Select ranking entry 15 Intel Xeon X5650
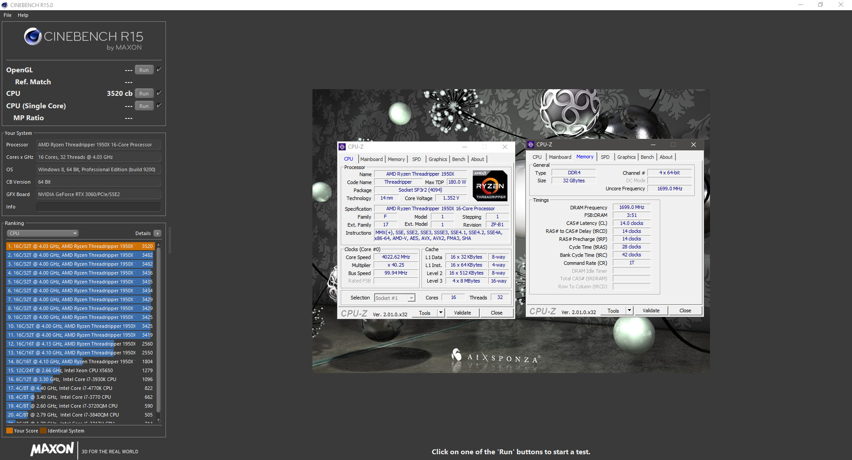 coord(80,370)
